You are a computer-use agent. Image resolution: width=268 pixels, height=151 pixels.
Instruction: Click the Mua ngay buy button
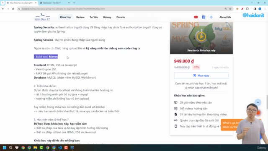(x=201, y=75)
